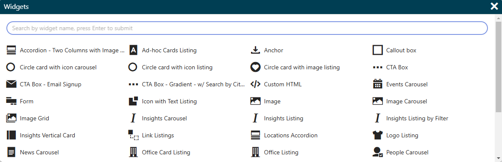Image resolution: width=502 pixels, height=162 pixels.
Task: Click the Insights Listing by Filter icon
Action: coord(378,118)
